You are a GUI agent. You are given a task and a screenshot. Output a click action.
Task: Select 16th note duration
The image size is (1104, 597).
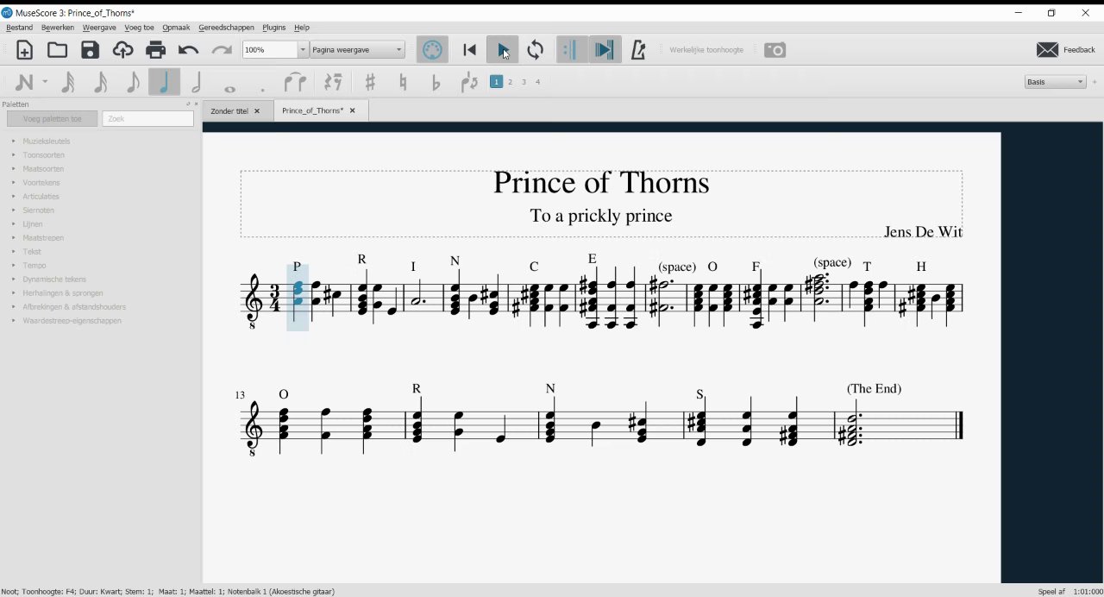tap(100, 82)
